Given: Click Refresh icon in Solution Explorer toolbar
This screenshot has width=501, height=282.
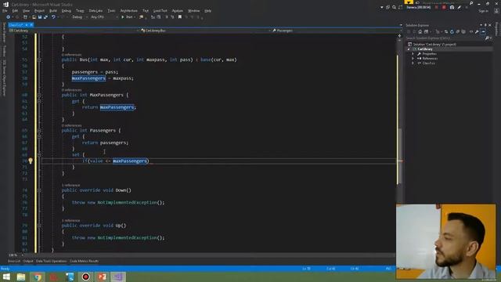Looking at the screenshot, I should tap(452, 31).
